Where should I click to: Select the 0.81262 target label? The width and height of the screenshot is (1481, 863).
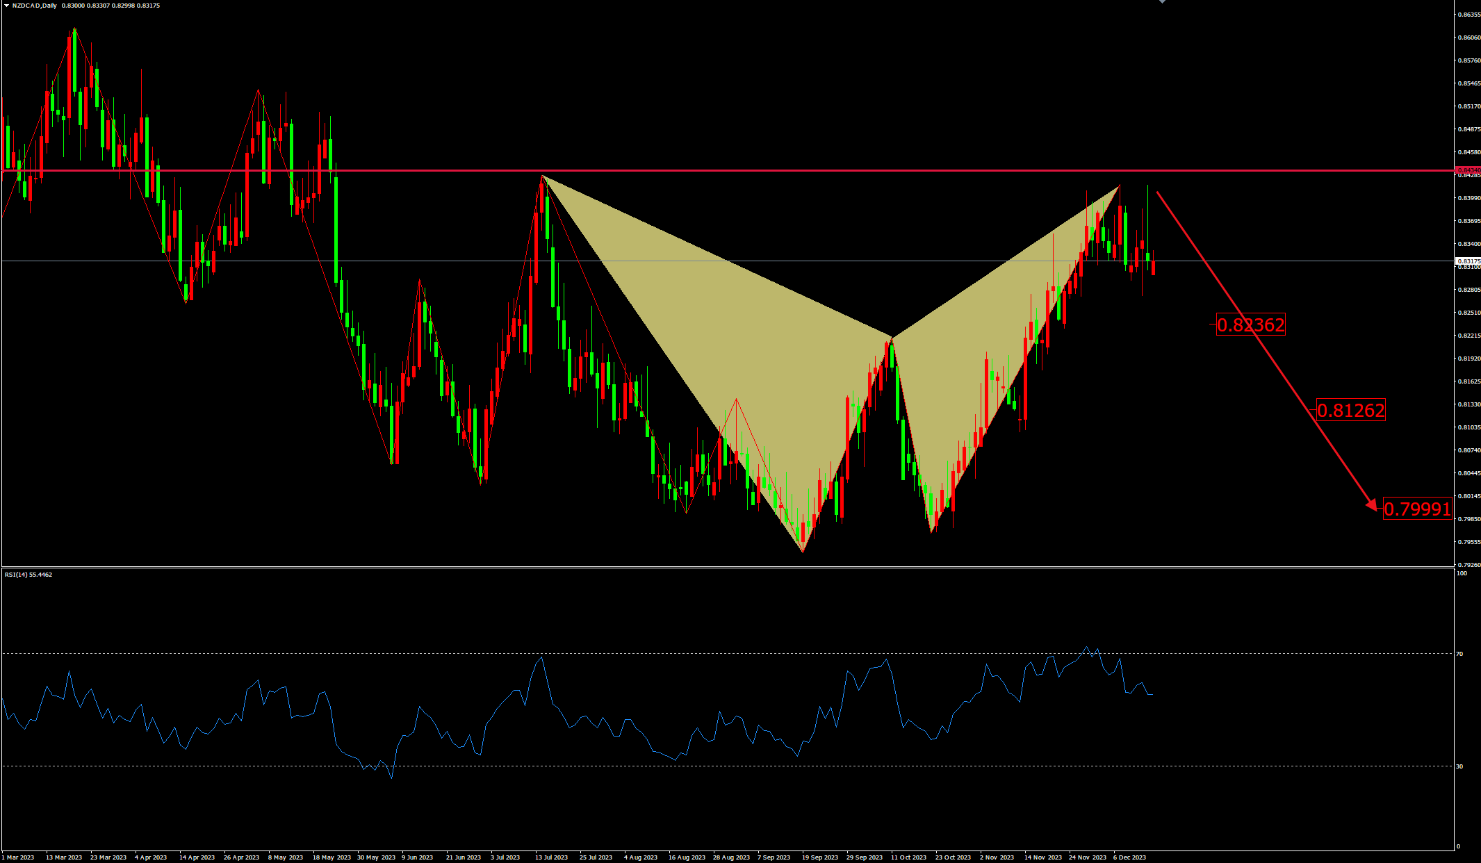1350,411
